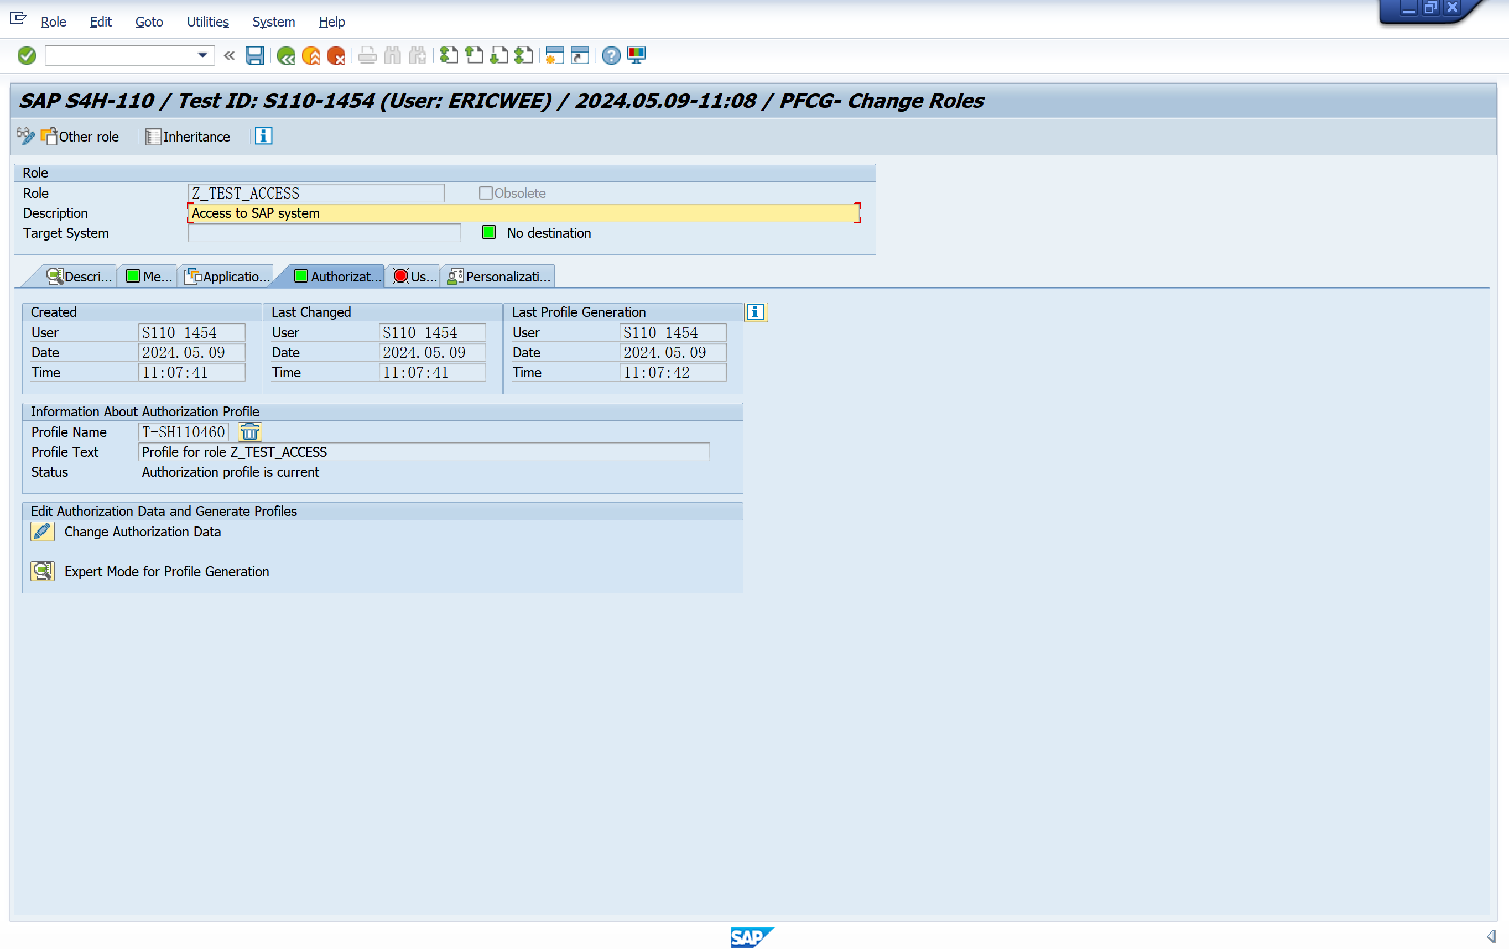The width and height of the screenshot is (1509, 949).
Task: Expand the command field dropdown arrow
Action: tap(202, 56)
